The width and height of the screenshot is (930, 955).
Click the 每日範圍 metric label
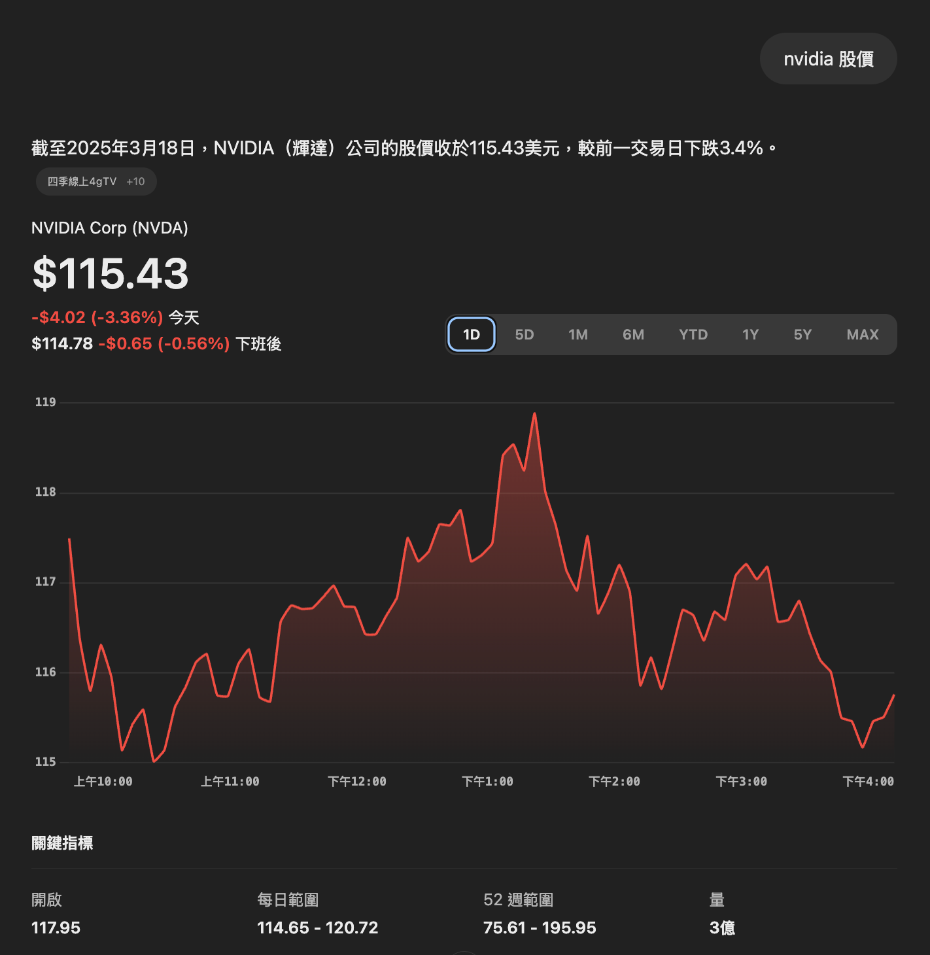[288, 900]
